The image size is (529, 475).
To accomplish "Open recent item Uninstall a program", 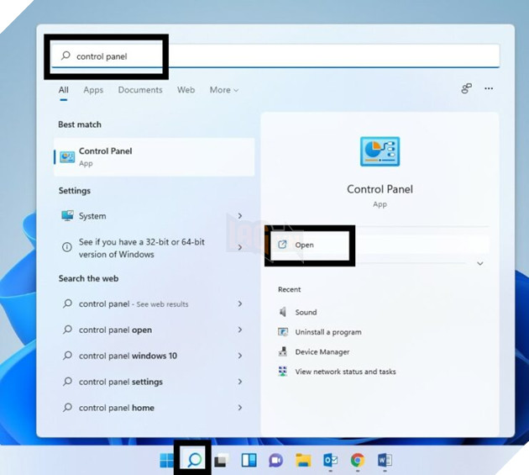I will click(x=319, y=332).
